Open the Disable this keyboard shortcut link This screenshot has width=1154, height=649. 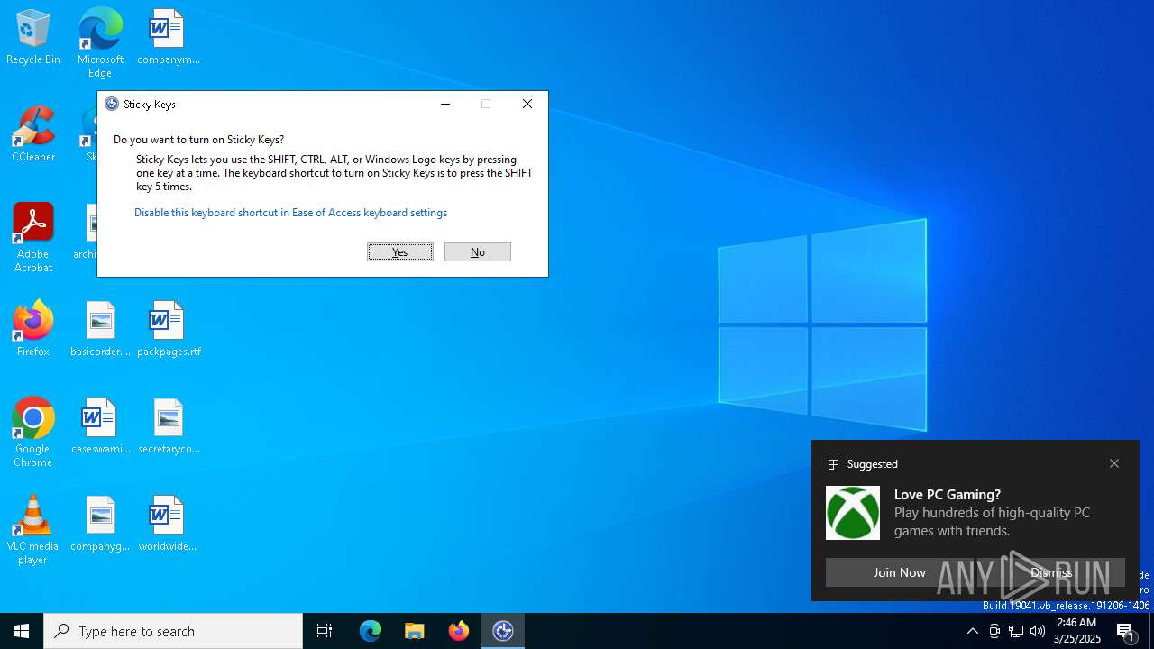(290, 213)
